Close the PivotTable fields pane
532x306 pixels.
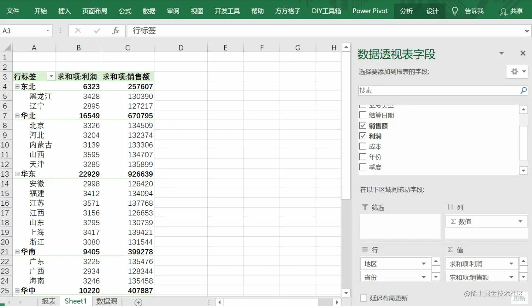coord(523,53)
